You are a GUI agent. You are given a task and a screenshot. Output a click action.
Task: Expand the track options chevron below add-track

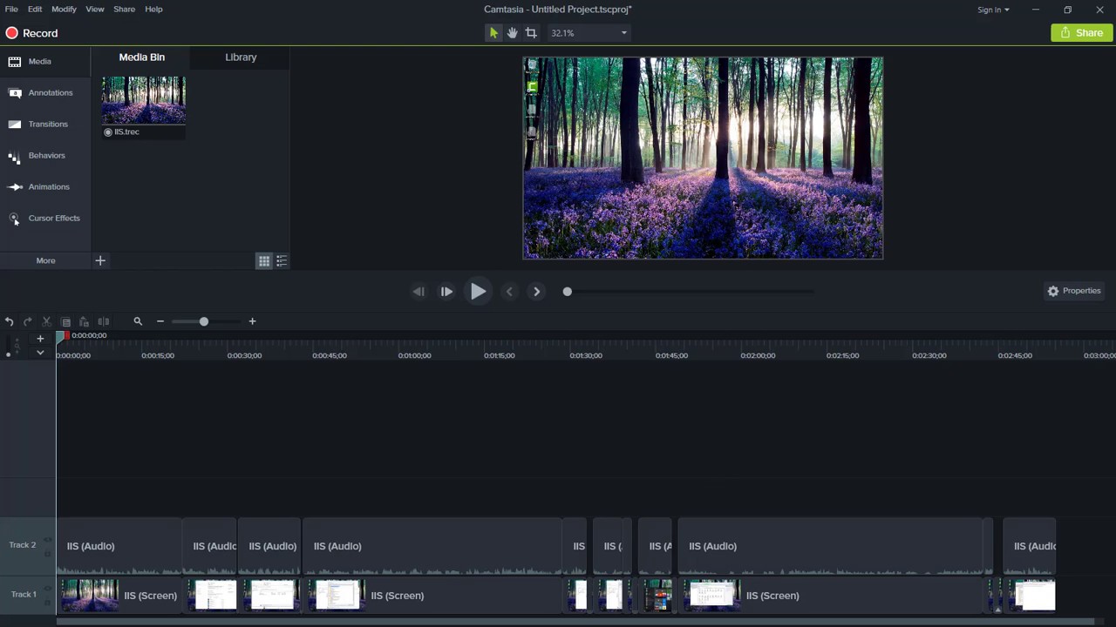click(40, 353)
